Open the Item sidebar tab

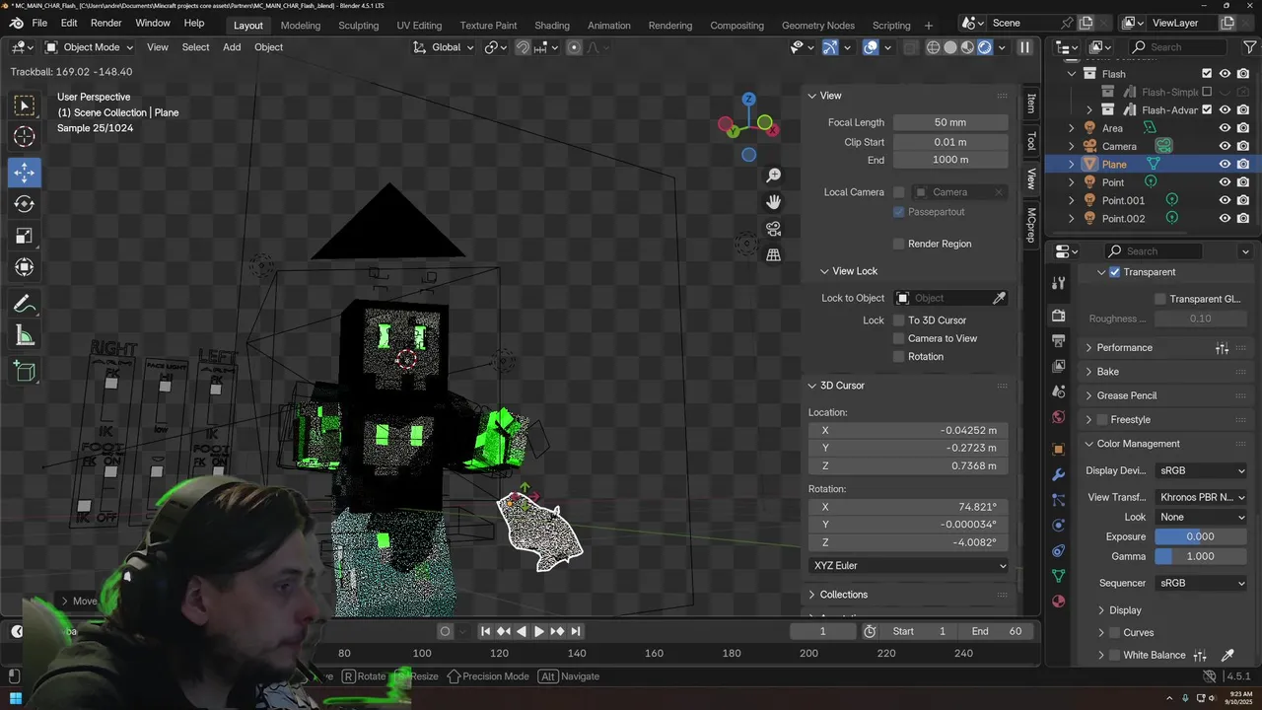click(x=1031, y=103)
